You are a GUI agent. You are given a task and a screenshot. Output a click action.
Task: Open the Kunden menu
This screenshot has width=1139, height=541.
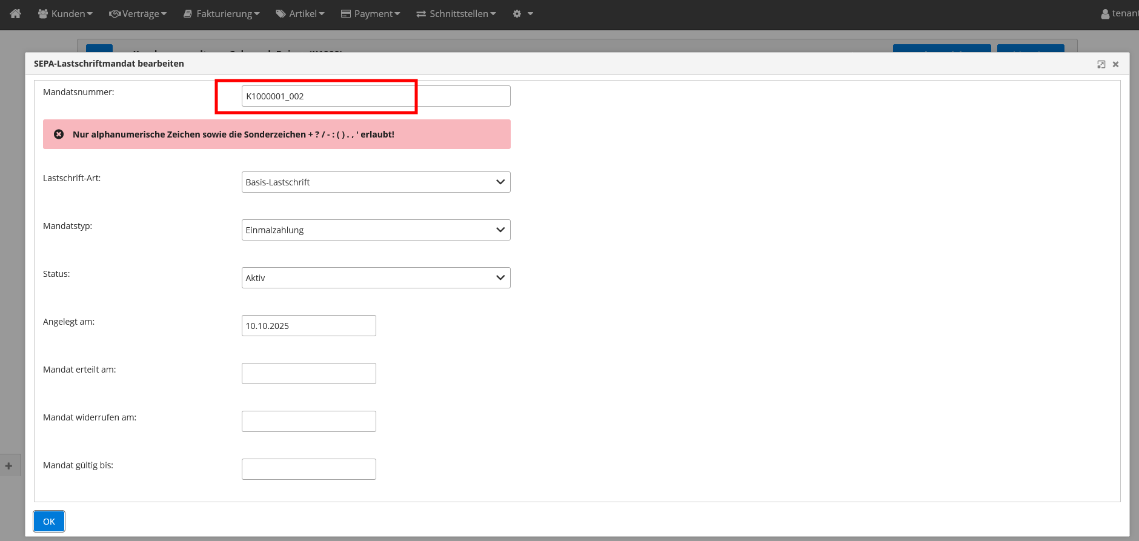pos(65,13)
